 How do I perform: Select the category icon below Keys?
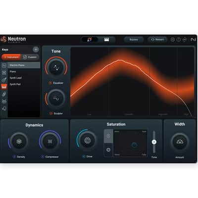(x=4, y=94)
